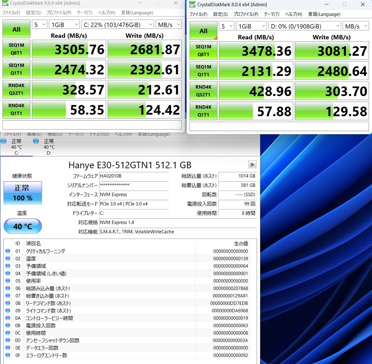Click status dot of row 0A コントローラービジー時間
This screenshot has width=372, height=364.
click(x=8, y=318)
